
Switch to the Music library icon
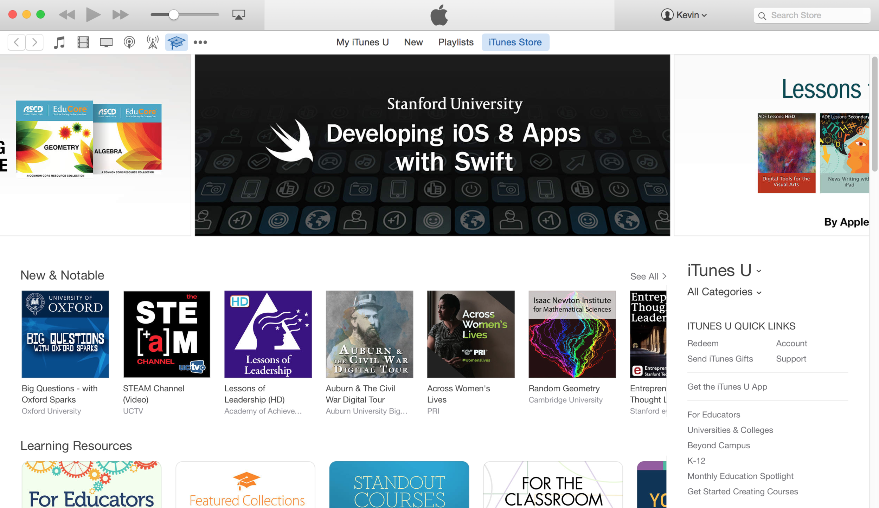click(59, 42)
